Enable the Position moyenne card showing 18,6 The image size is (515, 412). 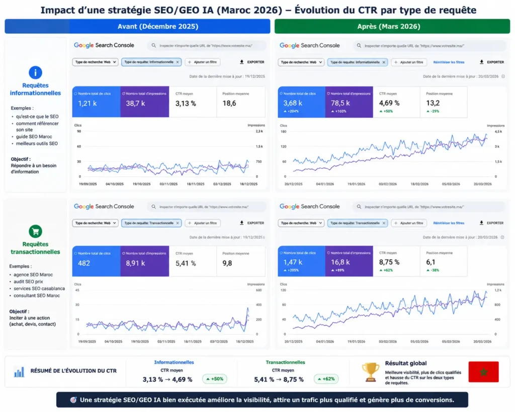coord(241,102)
